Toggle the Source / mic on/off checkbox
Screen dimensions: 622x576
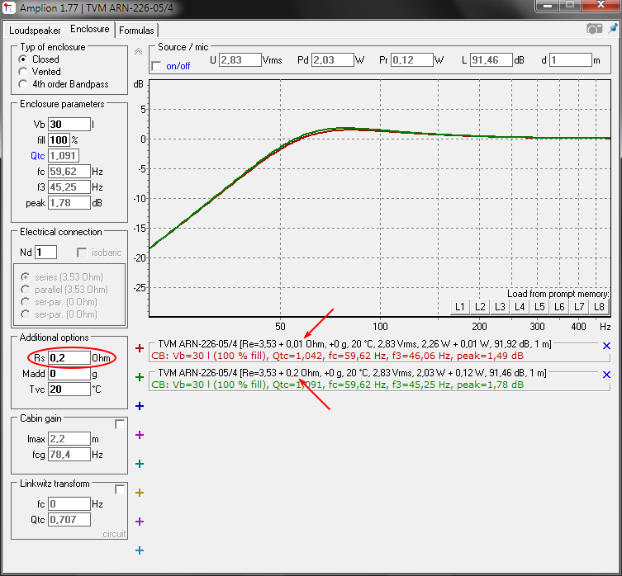coord(157,66)
